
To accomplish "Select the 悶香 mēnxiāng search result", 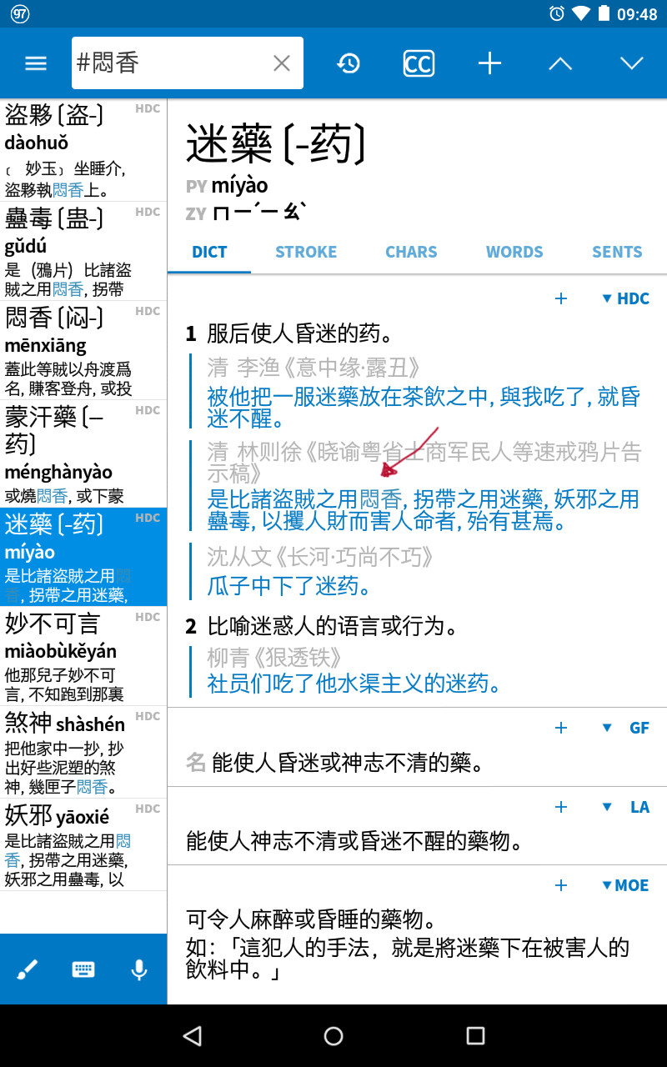I will 83,350.
